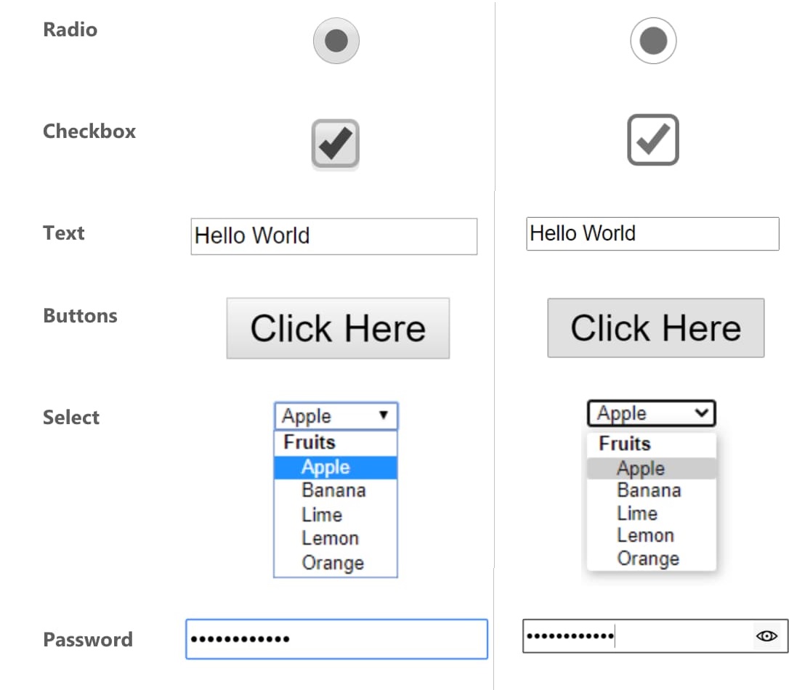The image size is (789, 690).
Task: Open the right-side Apple combo box
Action: (650, 413)
